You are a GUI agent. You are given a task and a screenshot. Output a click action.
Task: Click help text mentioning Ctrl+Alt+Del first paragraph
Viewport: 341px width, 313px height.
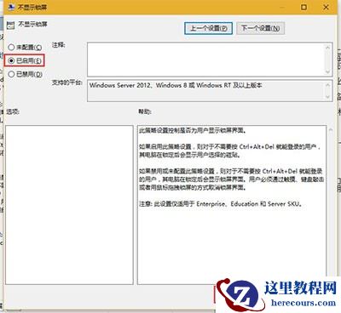(230, 151)
